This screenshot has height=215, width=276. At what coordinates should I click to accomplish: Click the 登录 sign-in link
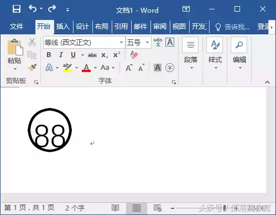coord(263,27)
